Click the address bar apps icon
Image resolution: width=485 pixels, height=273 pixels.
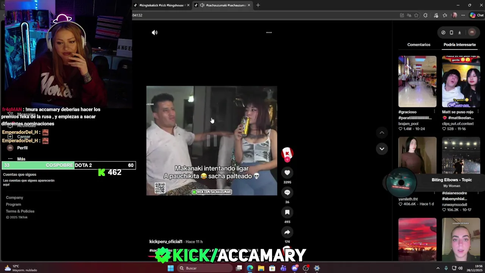pos(402,15)
